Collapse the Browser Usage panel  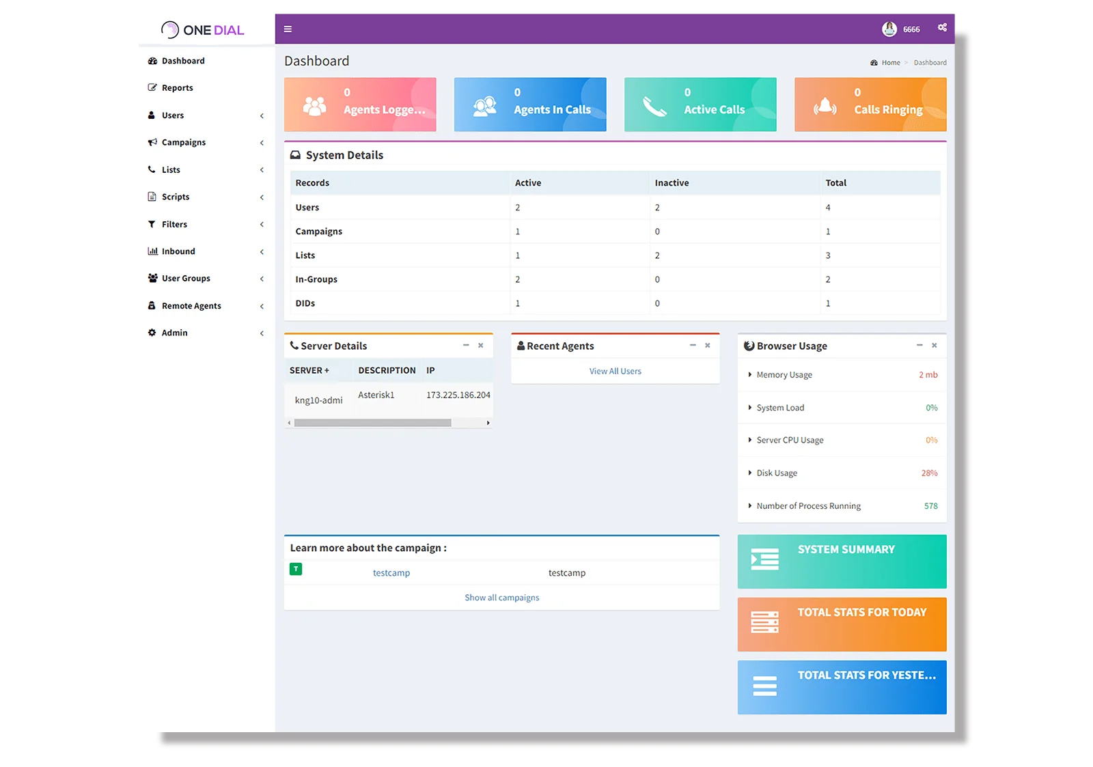[919, 346]
